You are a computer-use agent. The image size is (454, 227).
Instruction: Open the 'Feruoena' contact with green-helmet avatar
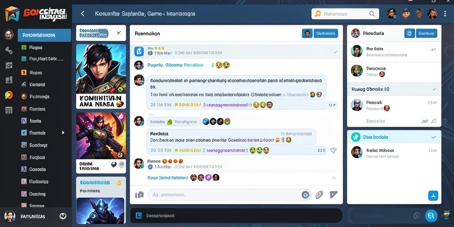(x=394, y=71)
